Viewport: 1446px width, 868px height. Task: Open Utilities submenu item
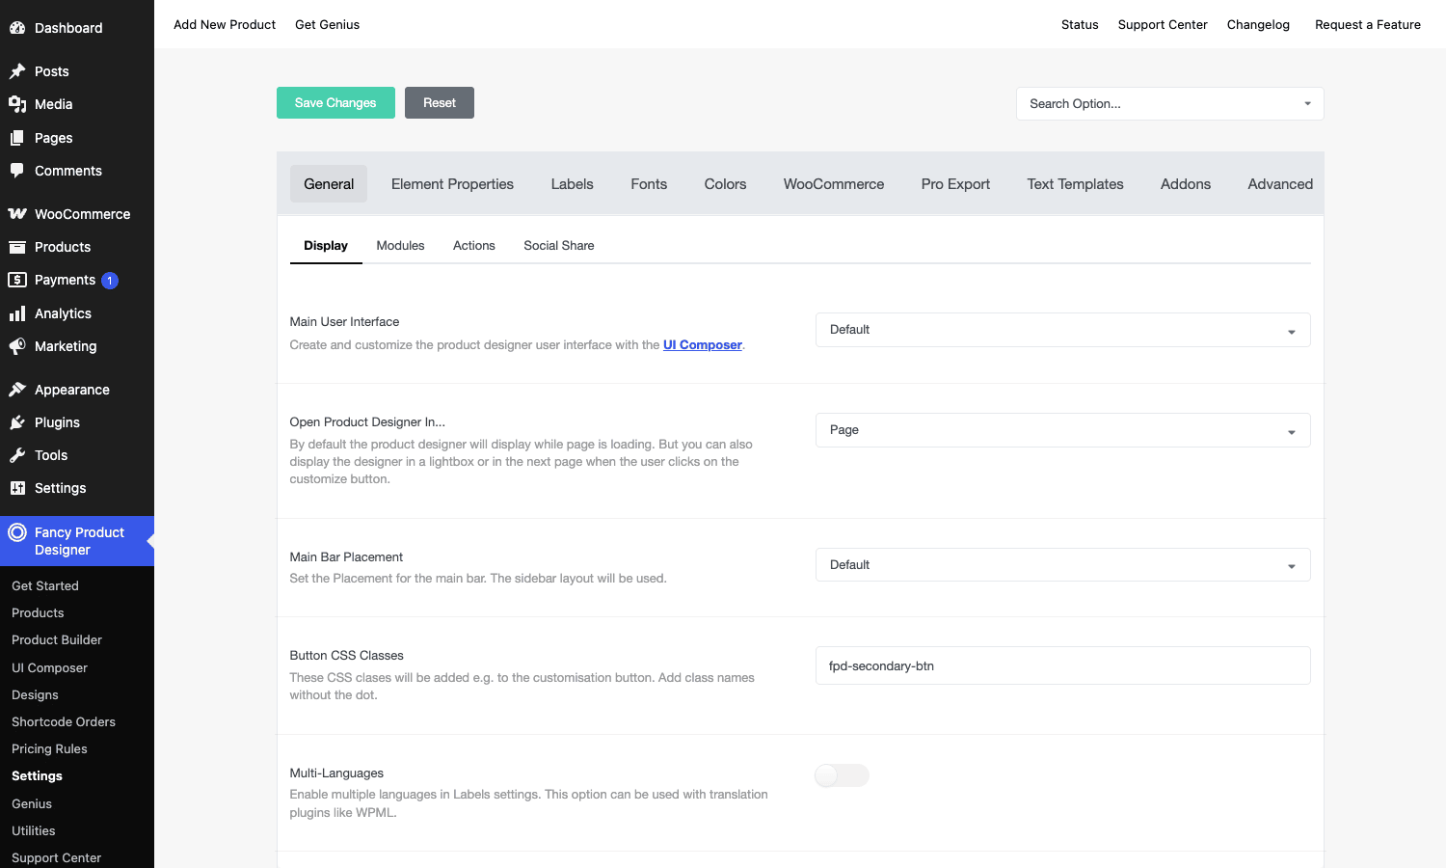(34, 831)
